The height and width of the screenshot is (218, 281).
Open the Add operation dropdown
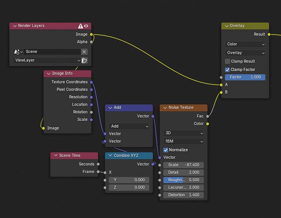pyautogui.click(x=129, y=126)
